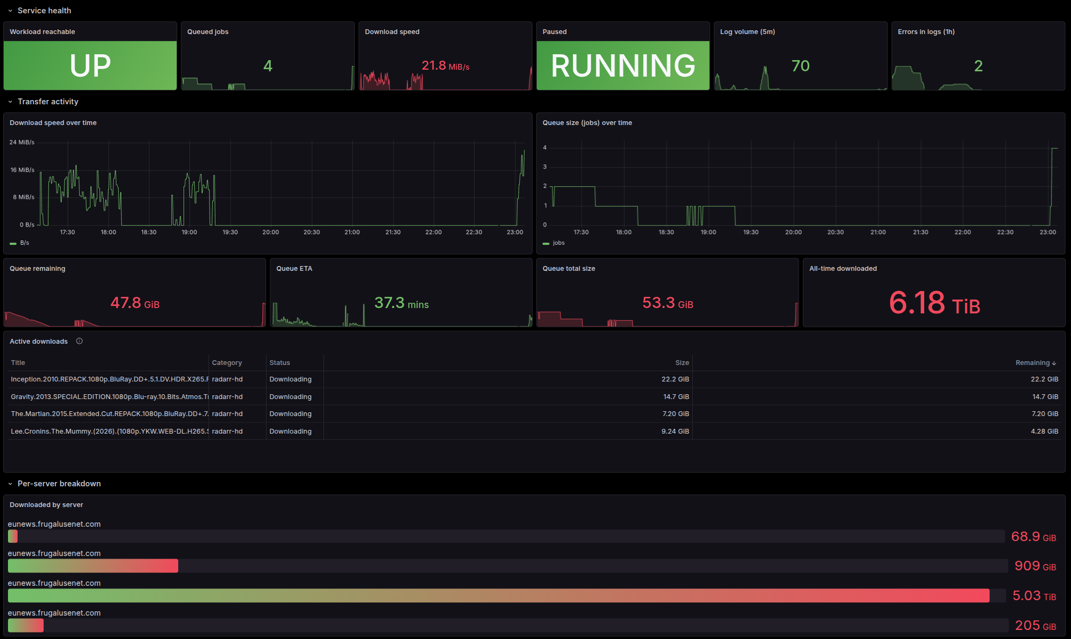
Task: Click the Download speed panel title
Action: (392, 32)
